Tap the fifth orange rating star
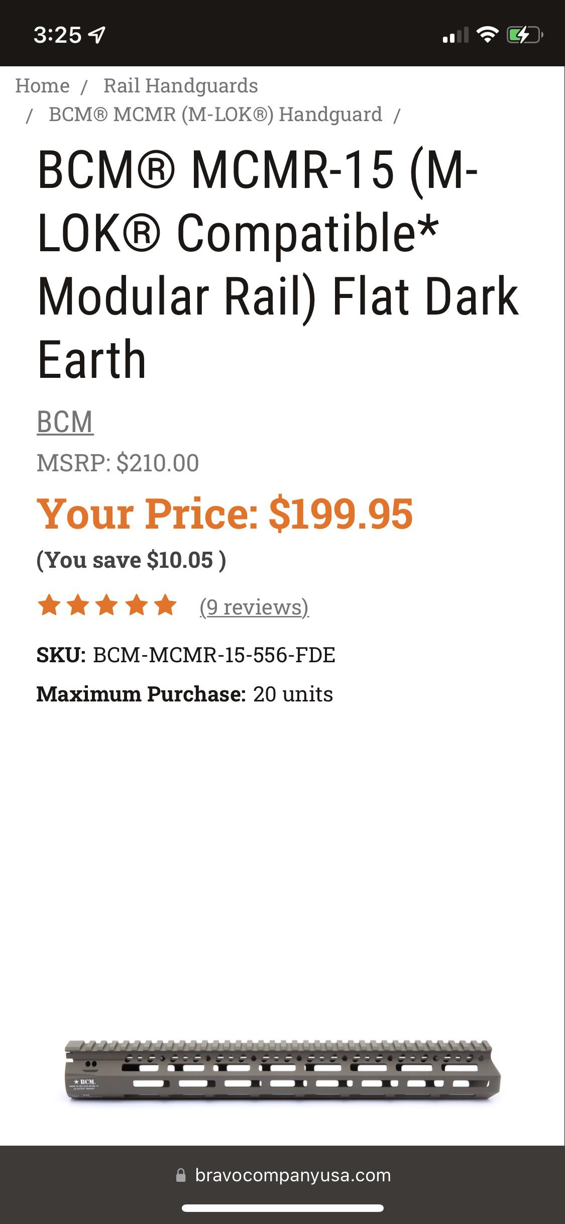This screenshot has width=565, height=1224. point(165,605)
